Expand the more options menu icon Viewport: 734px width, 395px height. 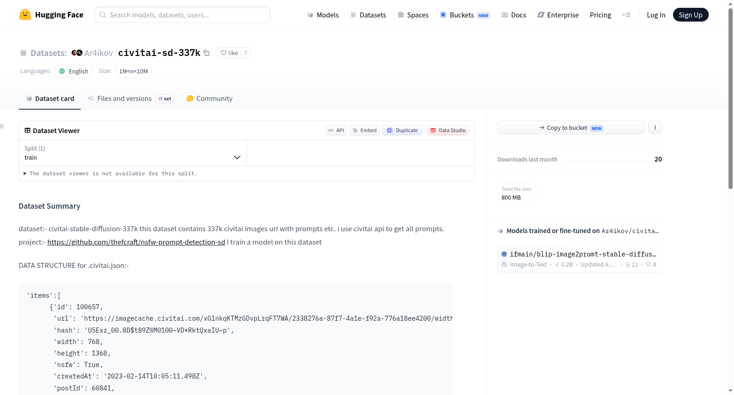[626, 15]
